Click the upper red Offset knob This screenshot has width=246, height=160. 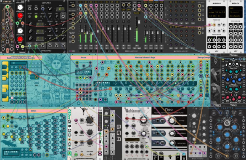pyautogui.click(x=20, y=16)
